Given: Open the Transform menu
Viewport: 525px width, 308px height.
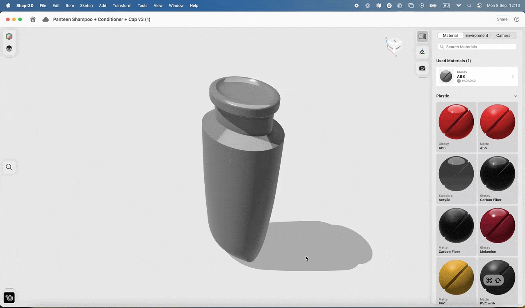Looking at the screenshot, I should point(122,5).
